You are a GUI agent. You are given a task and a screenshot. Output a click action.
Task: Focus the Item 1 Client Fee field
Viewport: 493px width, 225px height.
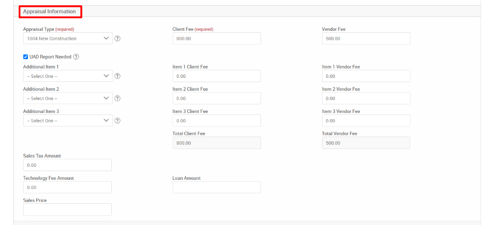pyautogui.click(x=217, y=76)
